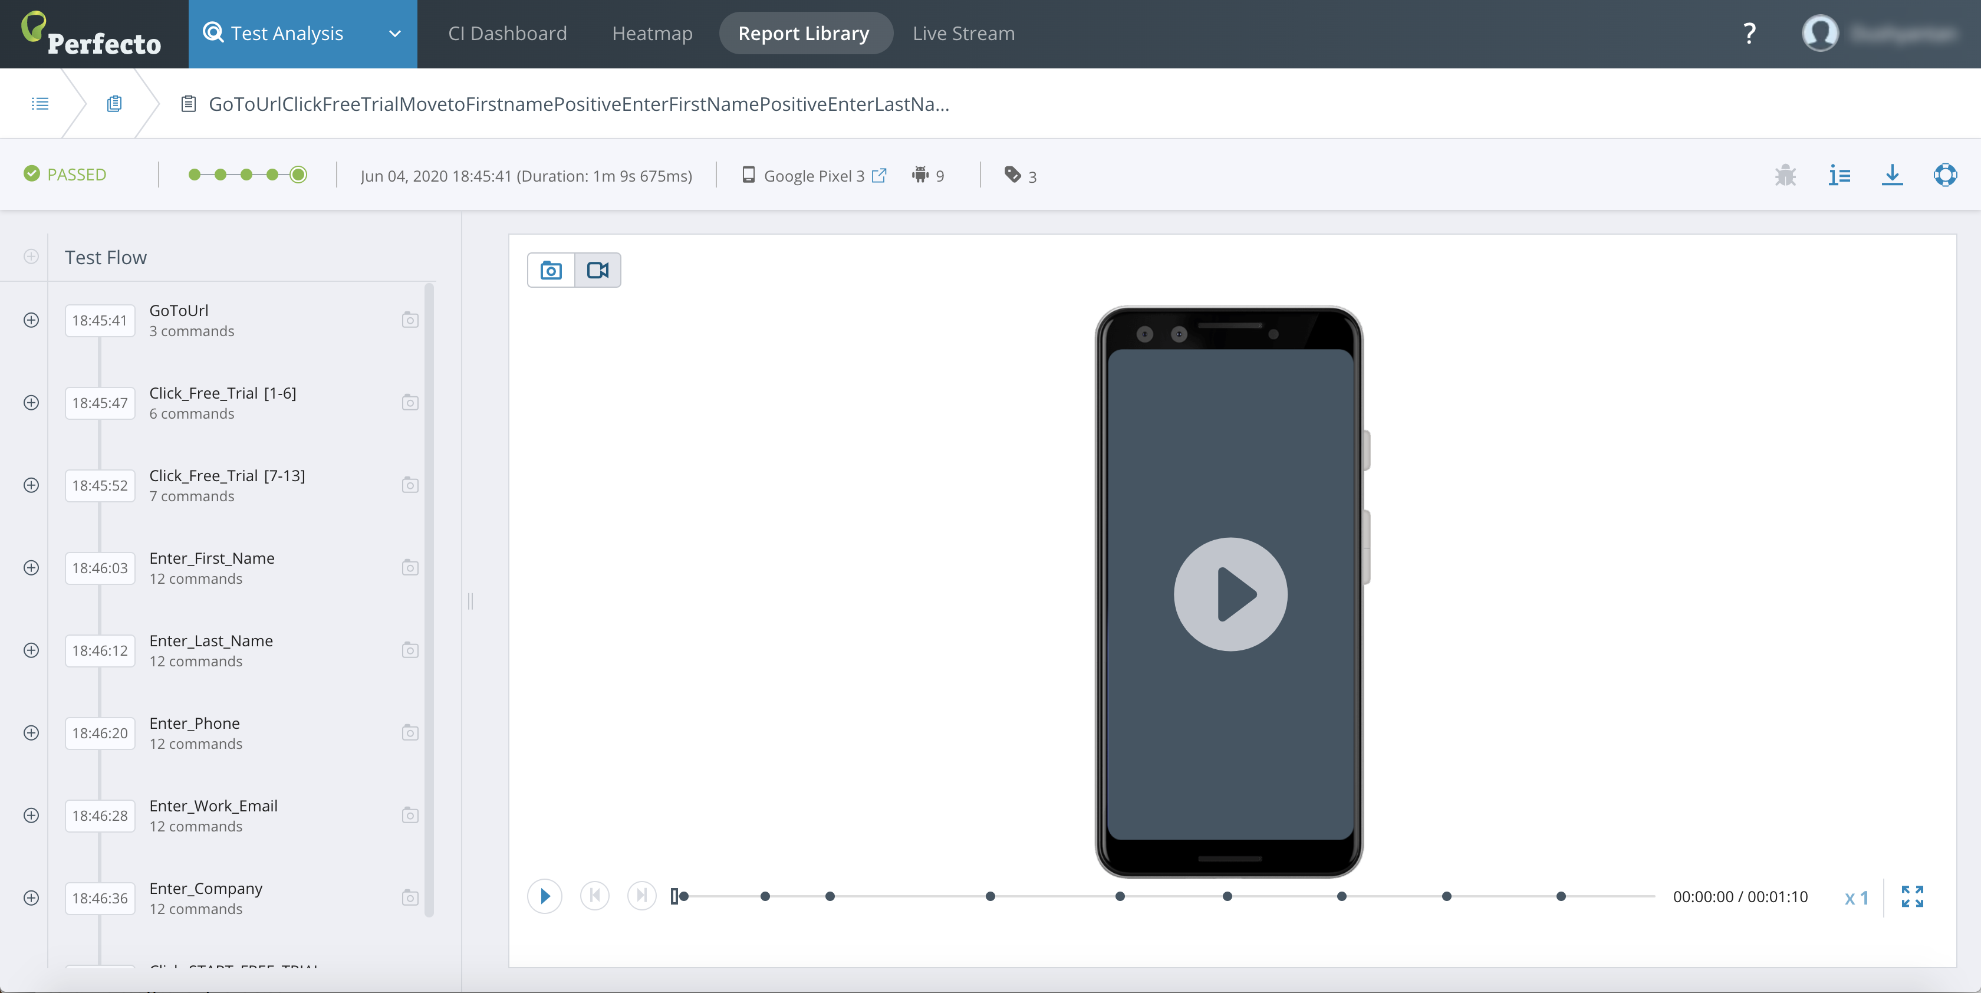Click the download icon
The image size is (1981, 993).
[1892, 175]
